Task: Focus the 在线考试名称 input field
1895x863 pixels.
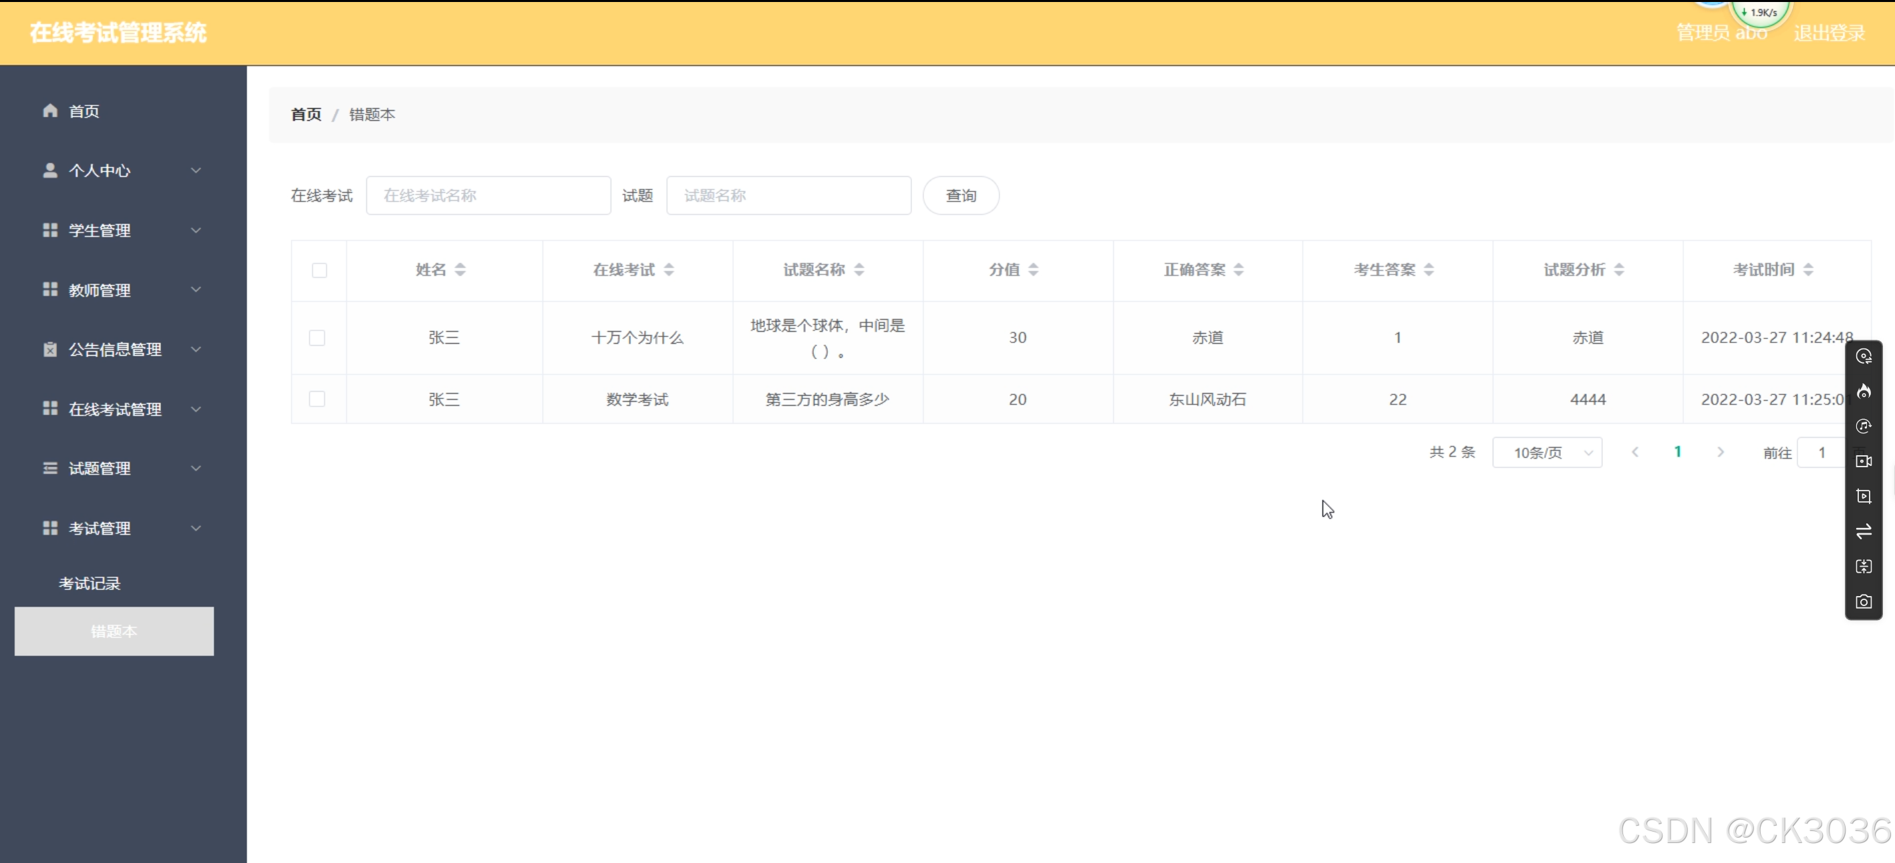Action: 488,196
